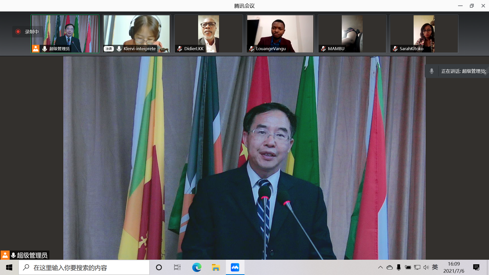Click the network tray icon
The width and height of the screenshot is (489, 275).
click(x=417, y=267)
